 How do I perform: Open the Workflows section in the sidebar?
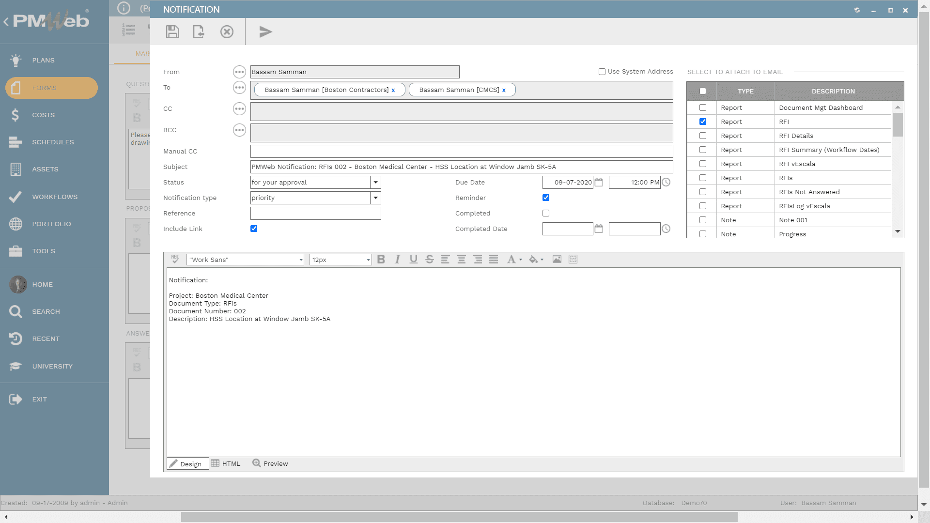click(x=54, y=197)
